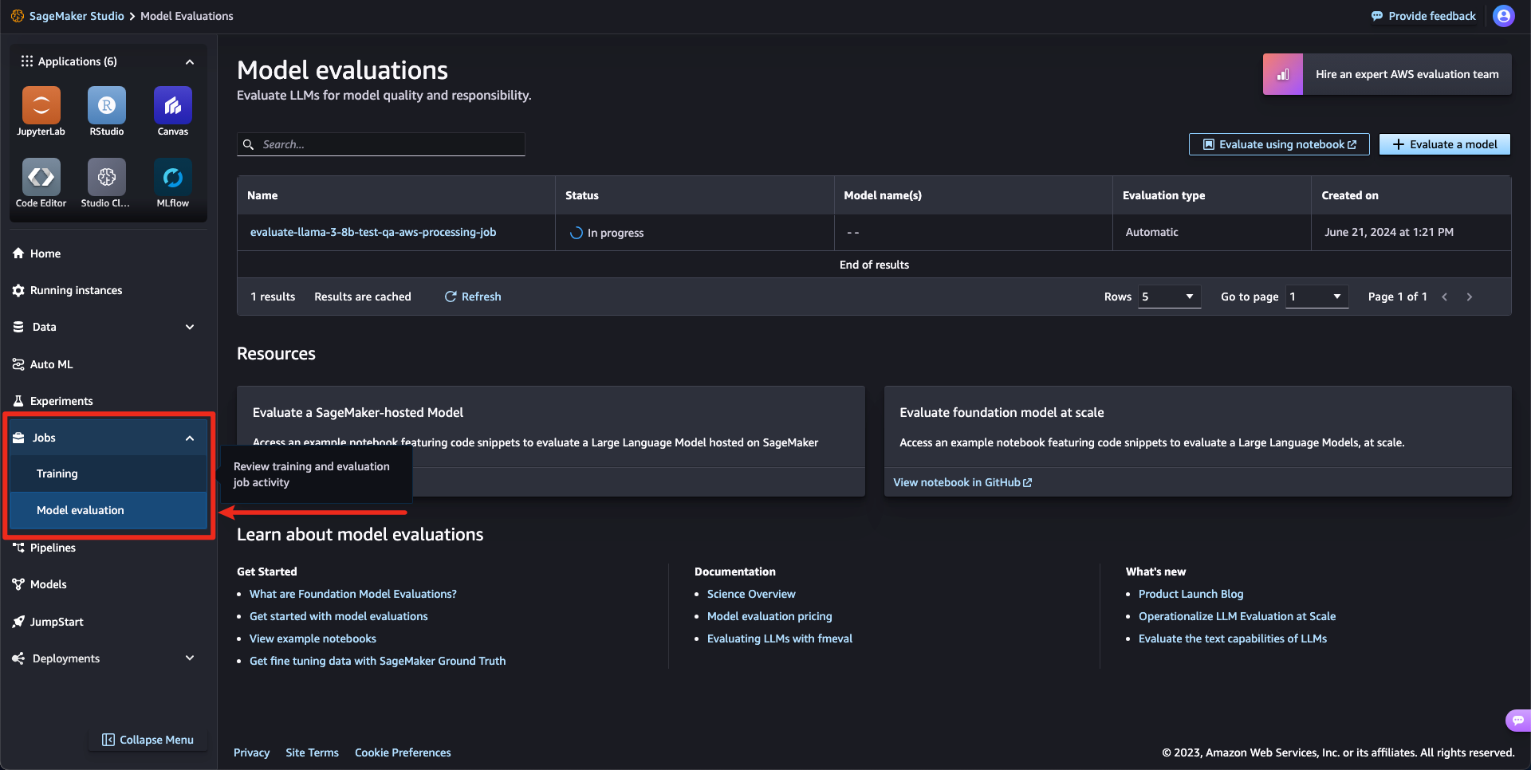Go to the previous results page arrow
The height and width of the screenshot is (770, 1531).
1444,297
